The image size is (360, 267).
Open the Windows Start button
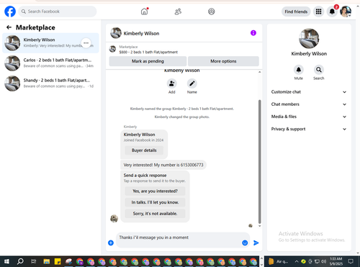[x=7, y=261]
